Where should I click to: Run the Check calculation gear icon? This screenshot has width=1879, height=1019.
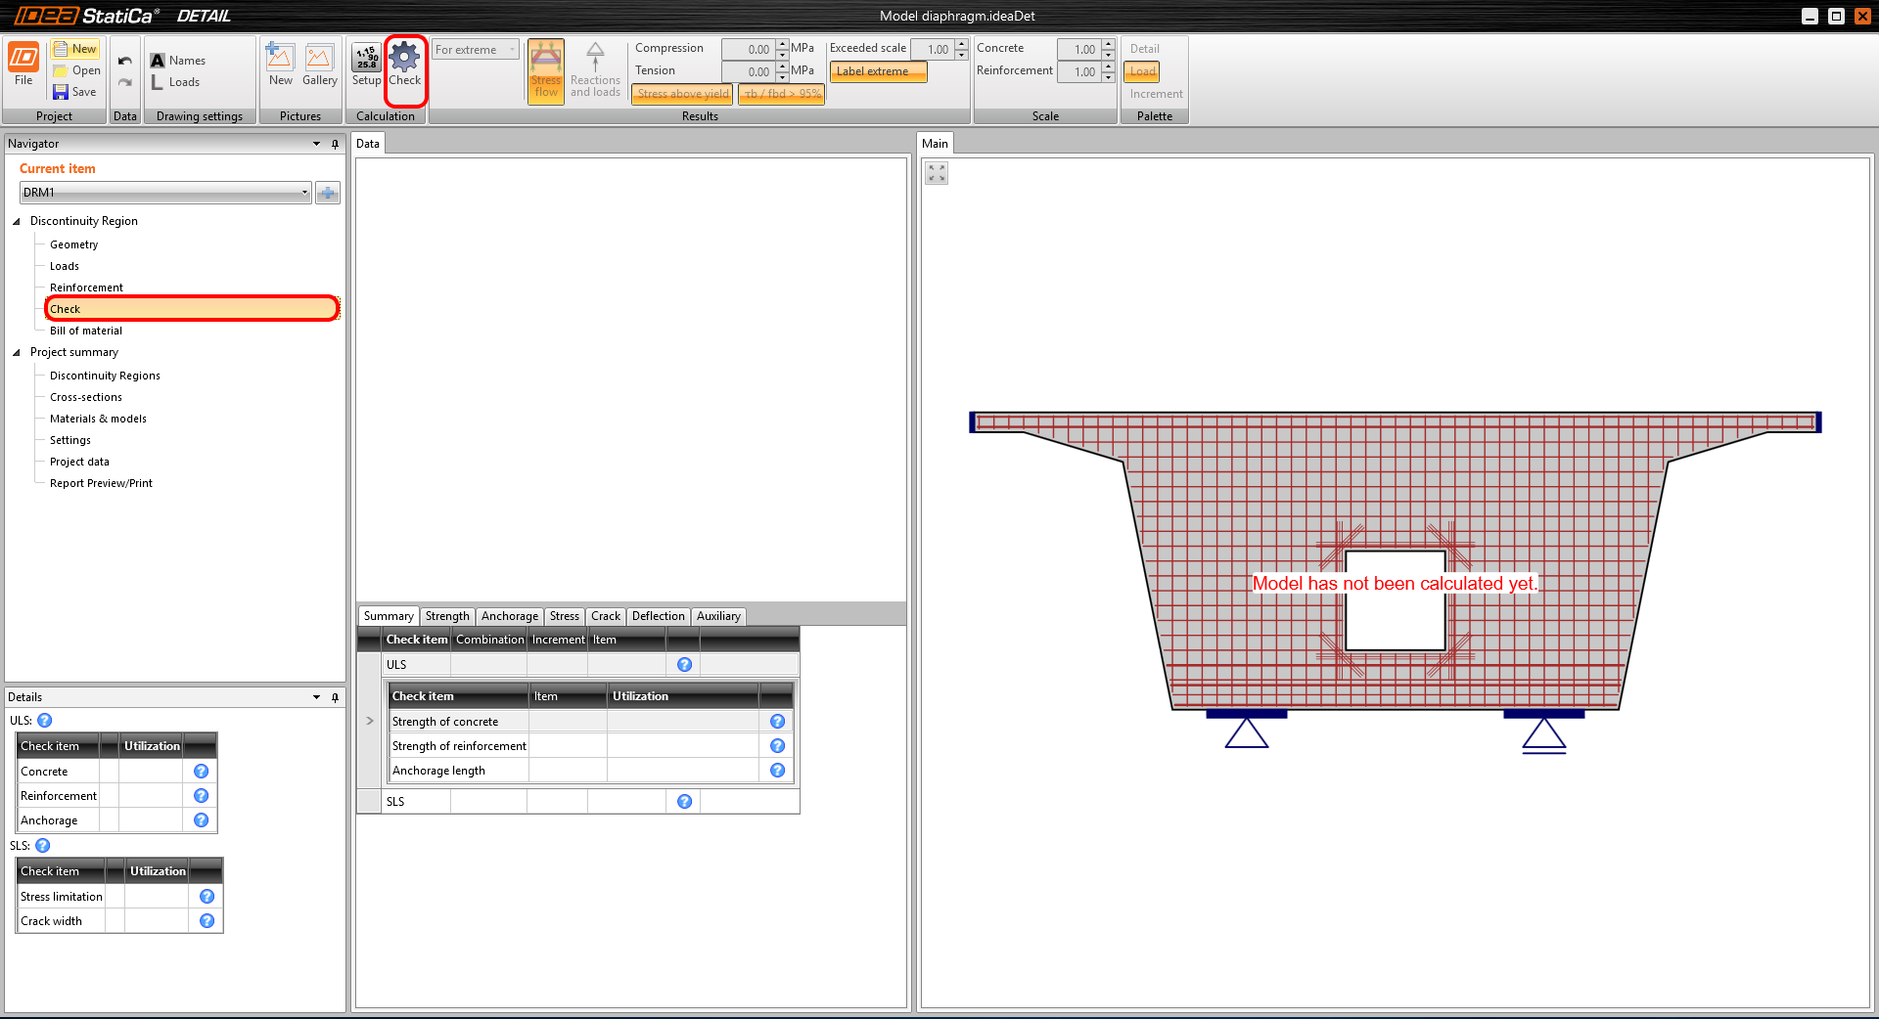coord(404,59)
